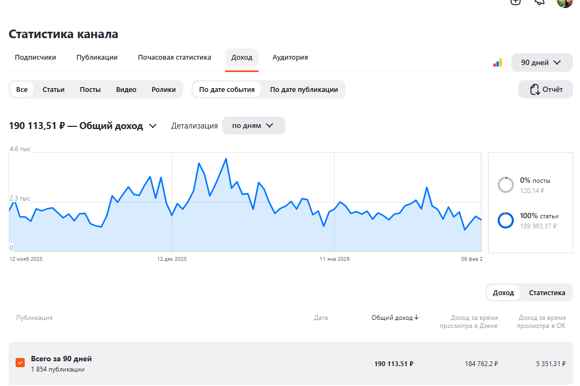The height and width of the screenshot is (386, 580).
Task: Click the colorful bar chart icon
Action: coord(498,63)
